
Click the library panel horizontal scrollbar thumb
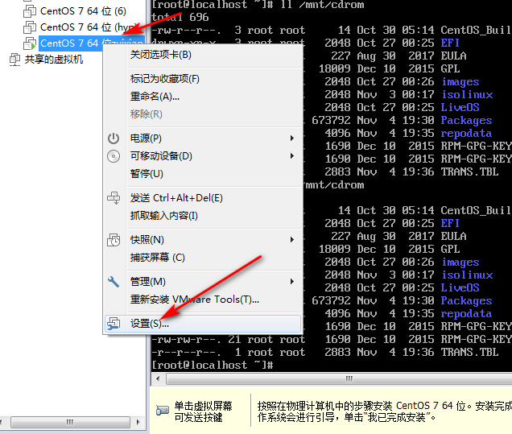70,422
